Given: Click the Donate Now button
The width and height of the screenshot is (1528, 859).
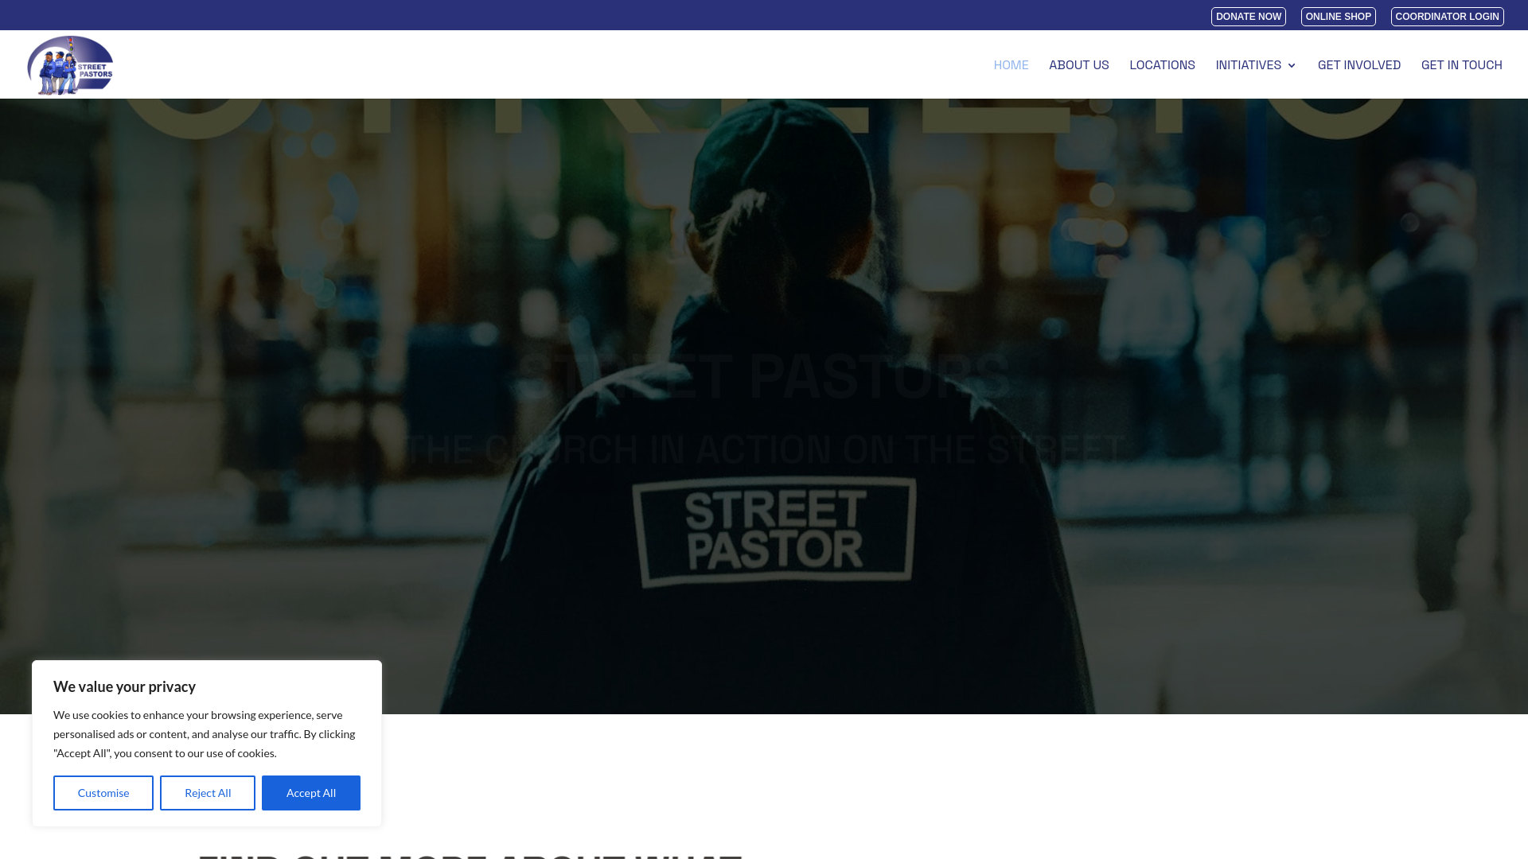Looking at the screenshot, I should click(1248, 17).
